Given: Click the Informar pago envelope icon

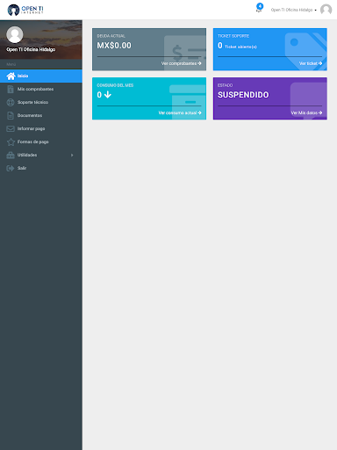Looking at the screenshot, I should 11,128.
